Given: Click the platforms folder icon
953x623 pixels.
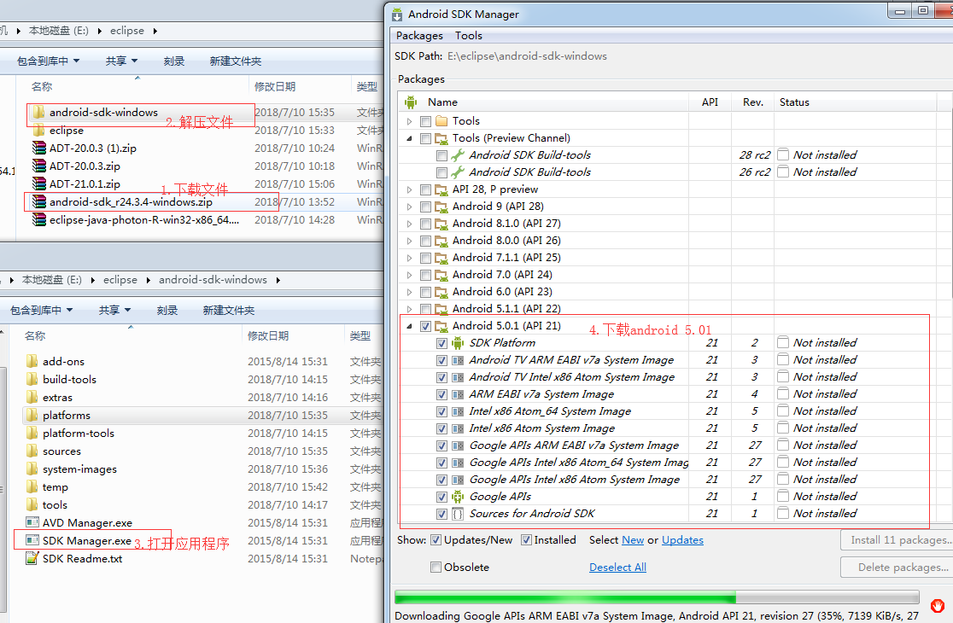Looking at the screenshot, I should click(32, 416).
